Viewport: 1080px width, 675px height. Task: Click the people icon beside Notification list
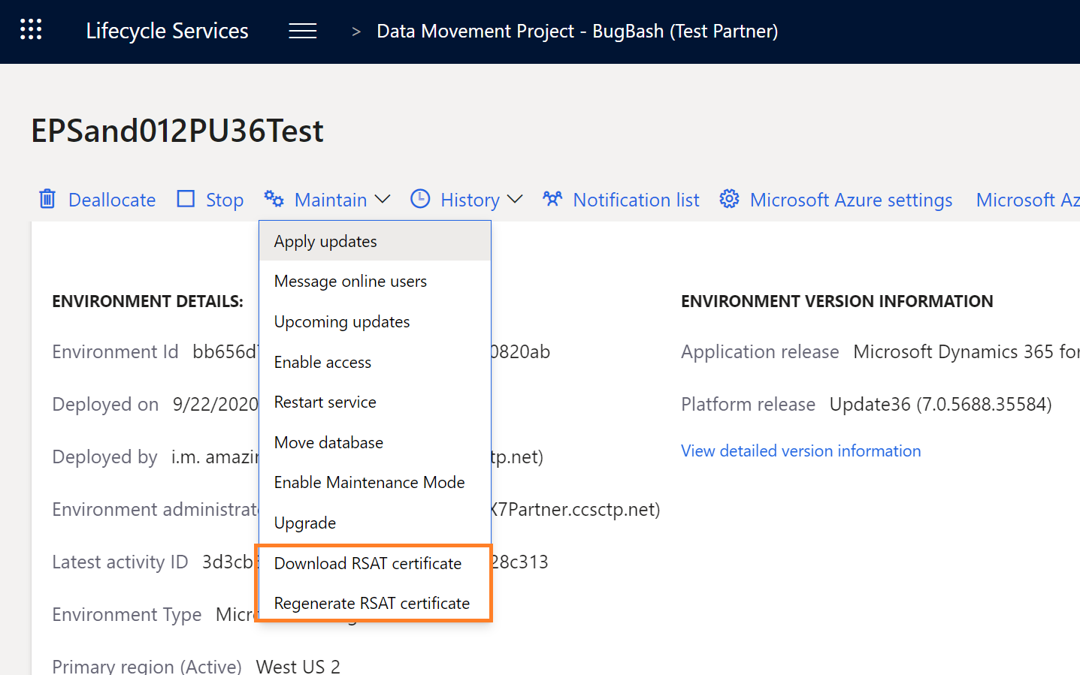[552, 199]
